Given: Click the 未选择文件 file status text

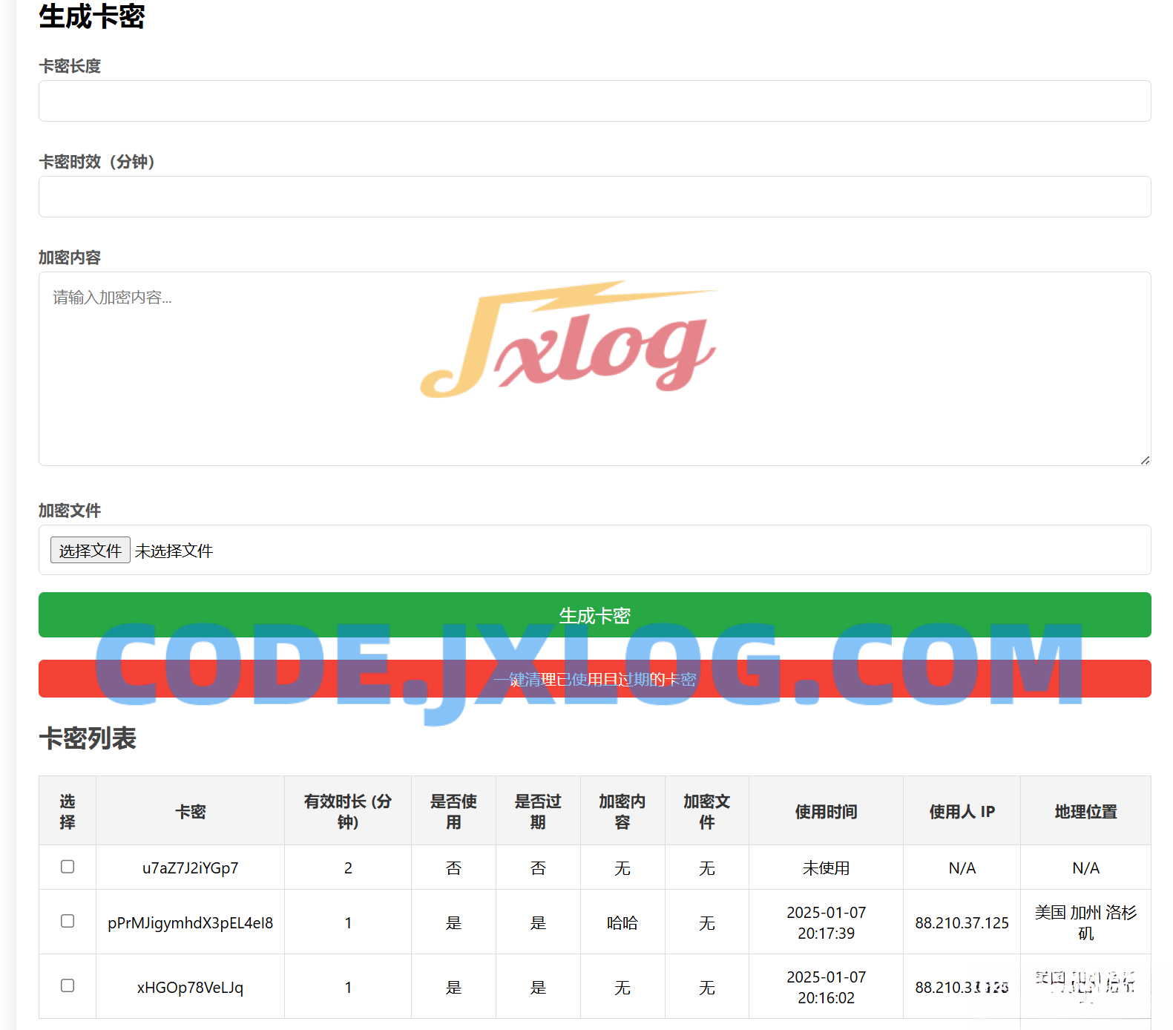Looking at the screenshot, I should (174, 551).
